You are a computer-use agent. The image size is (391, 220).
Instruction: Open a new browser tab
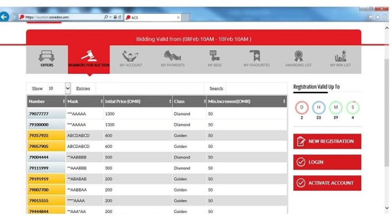point(185,17)
